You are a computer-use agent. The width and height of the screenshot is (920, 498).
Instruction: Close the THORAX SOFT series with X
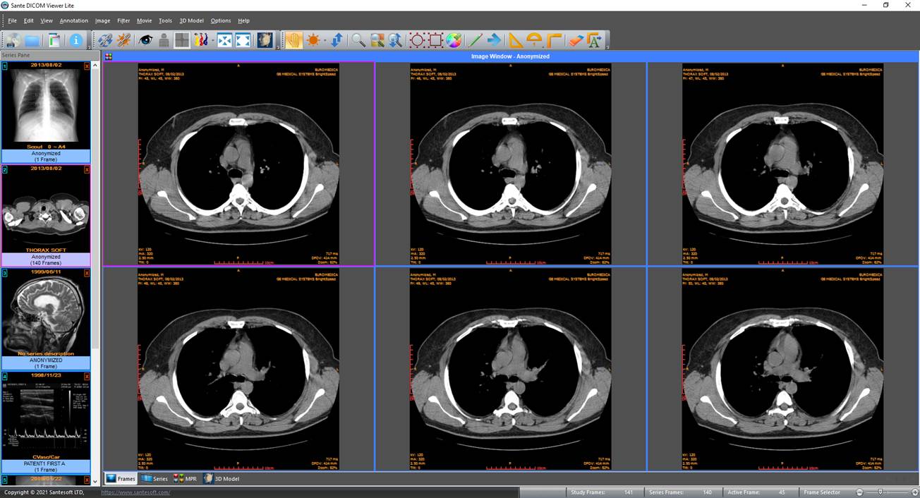tap(87, 169)
